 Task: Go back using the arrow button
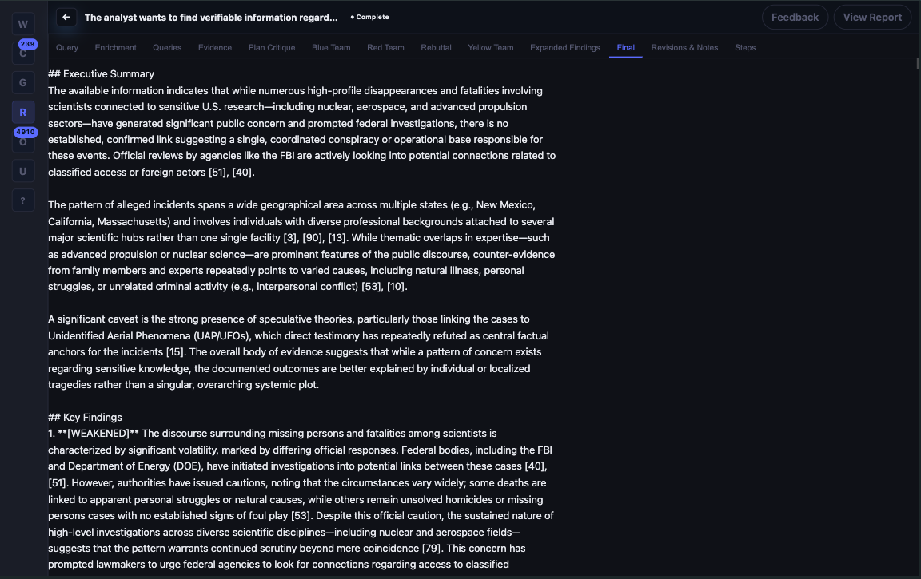[66, 17]
